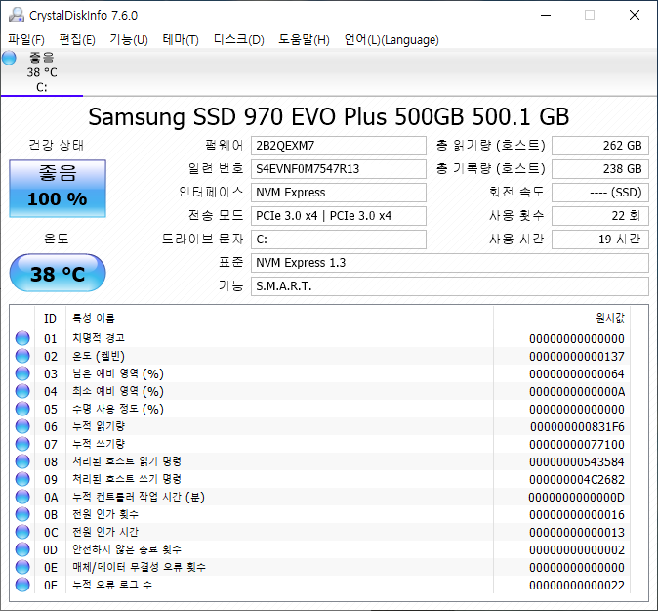Select the 누적 읽기량 attribute name
This screenshot has height=611, width=658.
pyautogui.click(x=99, y=426)
